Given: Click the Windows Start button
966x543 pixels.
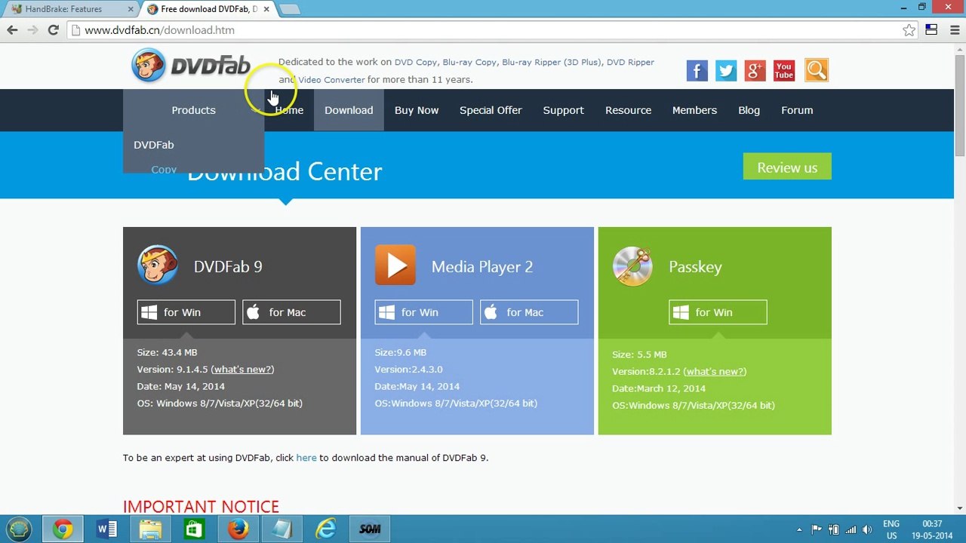Looking at the screenshot, I should click(19, 529).
